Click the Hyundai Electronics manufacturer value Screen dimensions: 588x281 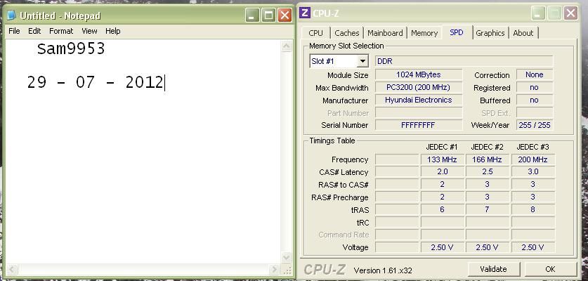(419, 100)
